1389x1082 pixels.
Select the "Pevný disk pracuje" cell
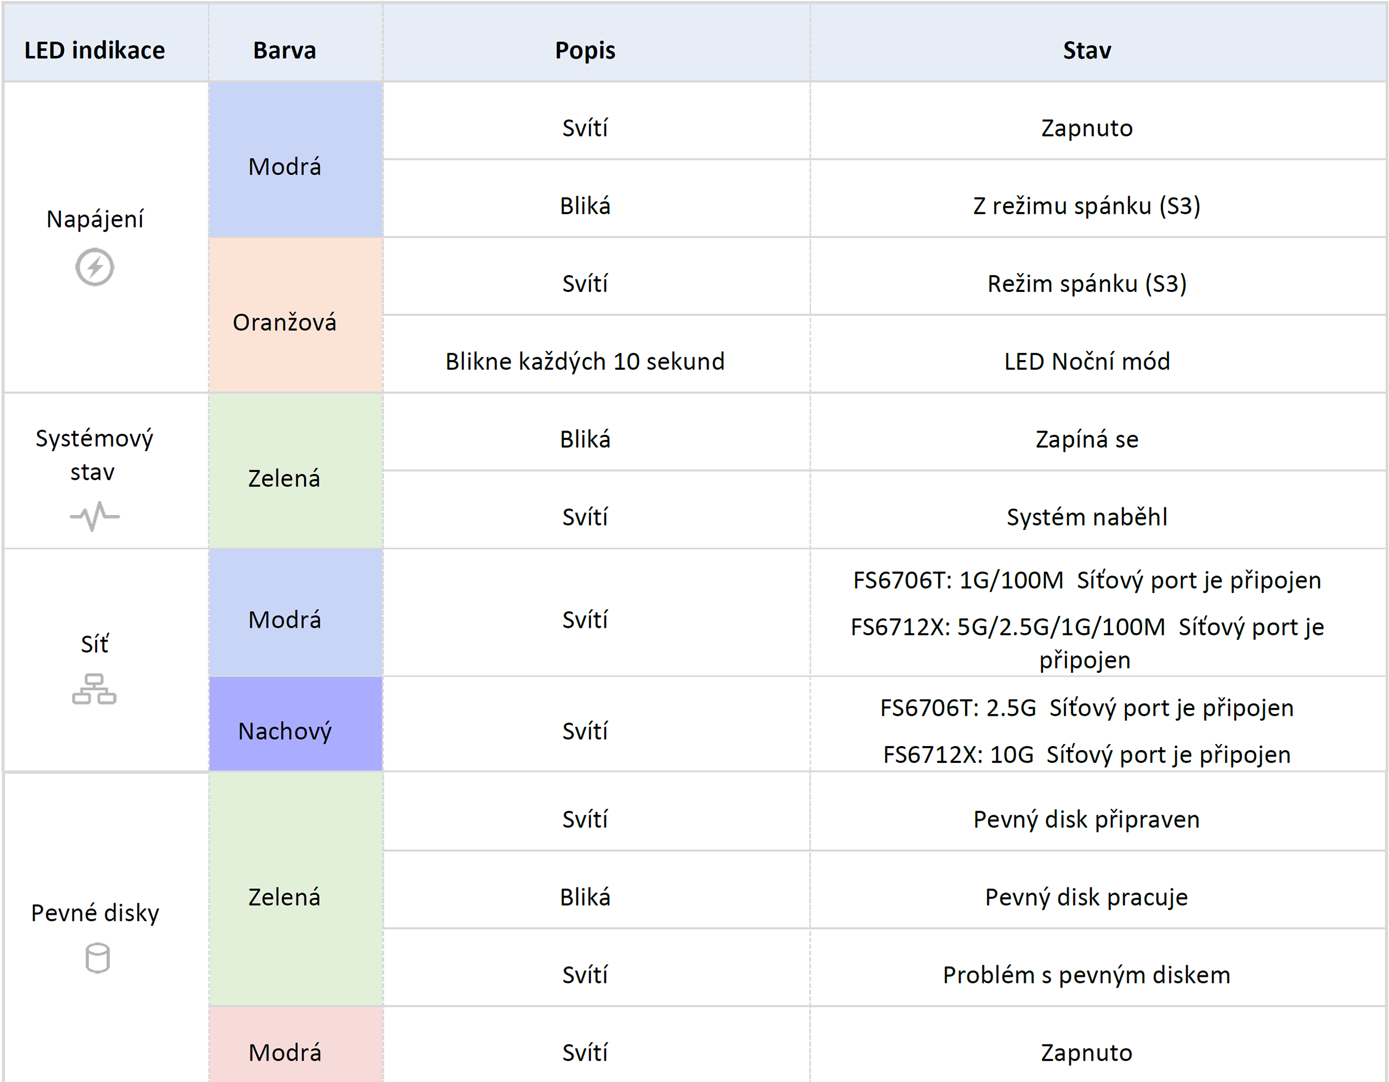pyautogui.click(x=1087, y=897)
